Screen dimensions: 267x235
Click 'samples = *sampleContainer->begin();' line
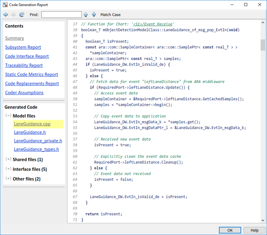tap(133, 105)
